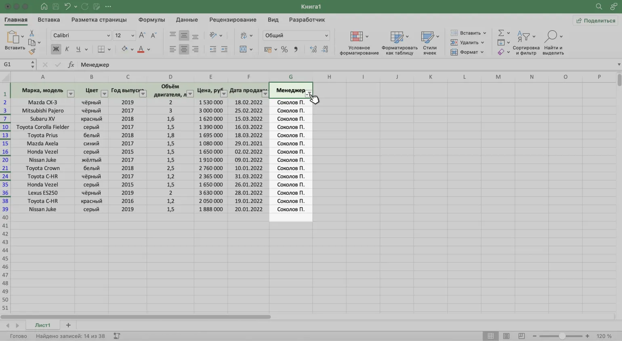This screenshot has width=622, height=341.
Task: Open Условное форматирование conditional formatting
Action: point(359,43)
